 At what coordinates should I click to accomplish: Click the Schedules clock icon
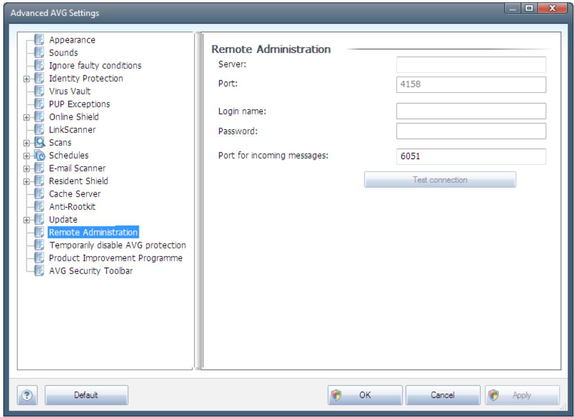point(40,155)
